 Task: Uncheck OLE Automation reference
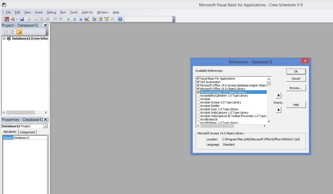198,82
